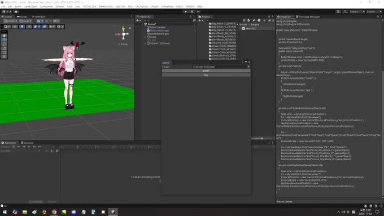This screenshot has width=384, height=216.
Task: Expand the Cube object in Hierarchy
Action: [x=145, y=37]
